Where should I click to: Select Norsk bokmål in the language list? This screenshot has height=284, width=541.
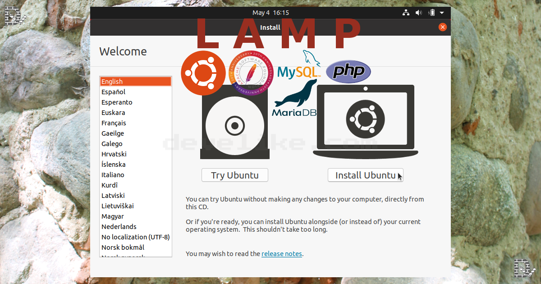[136, 247]
